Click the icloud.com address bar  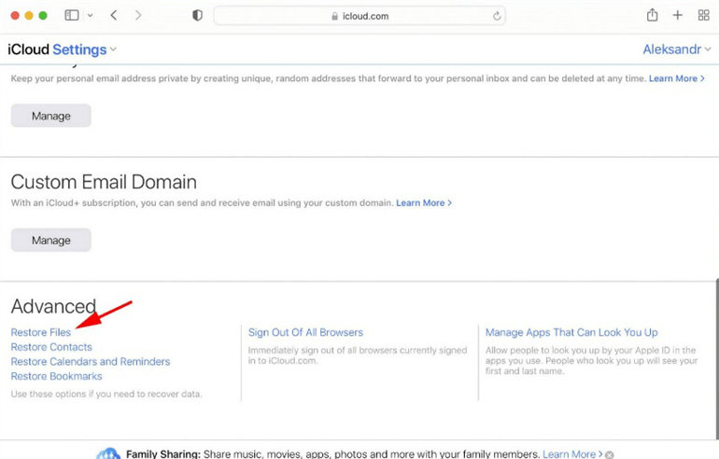[359, 16]
